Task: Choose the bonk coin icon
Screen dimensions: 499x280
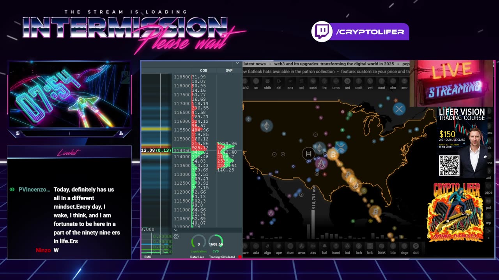Action: tap(382, 246)
